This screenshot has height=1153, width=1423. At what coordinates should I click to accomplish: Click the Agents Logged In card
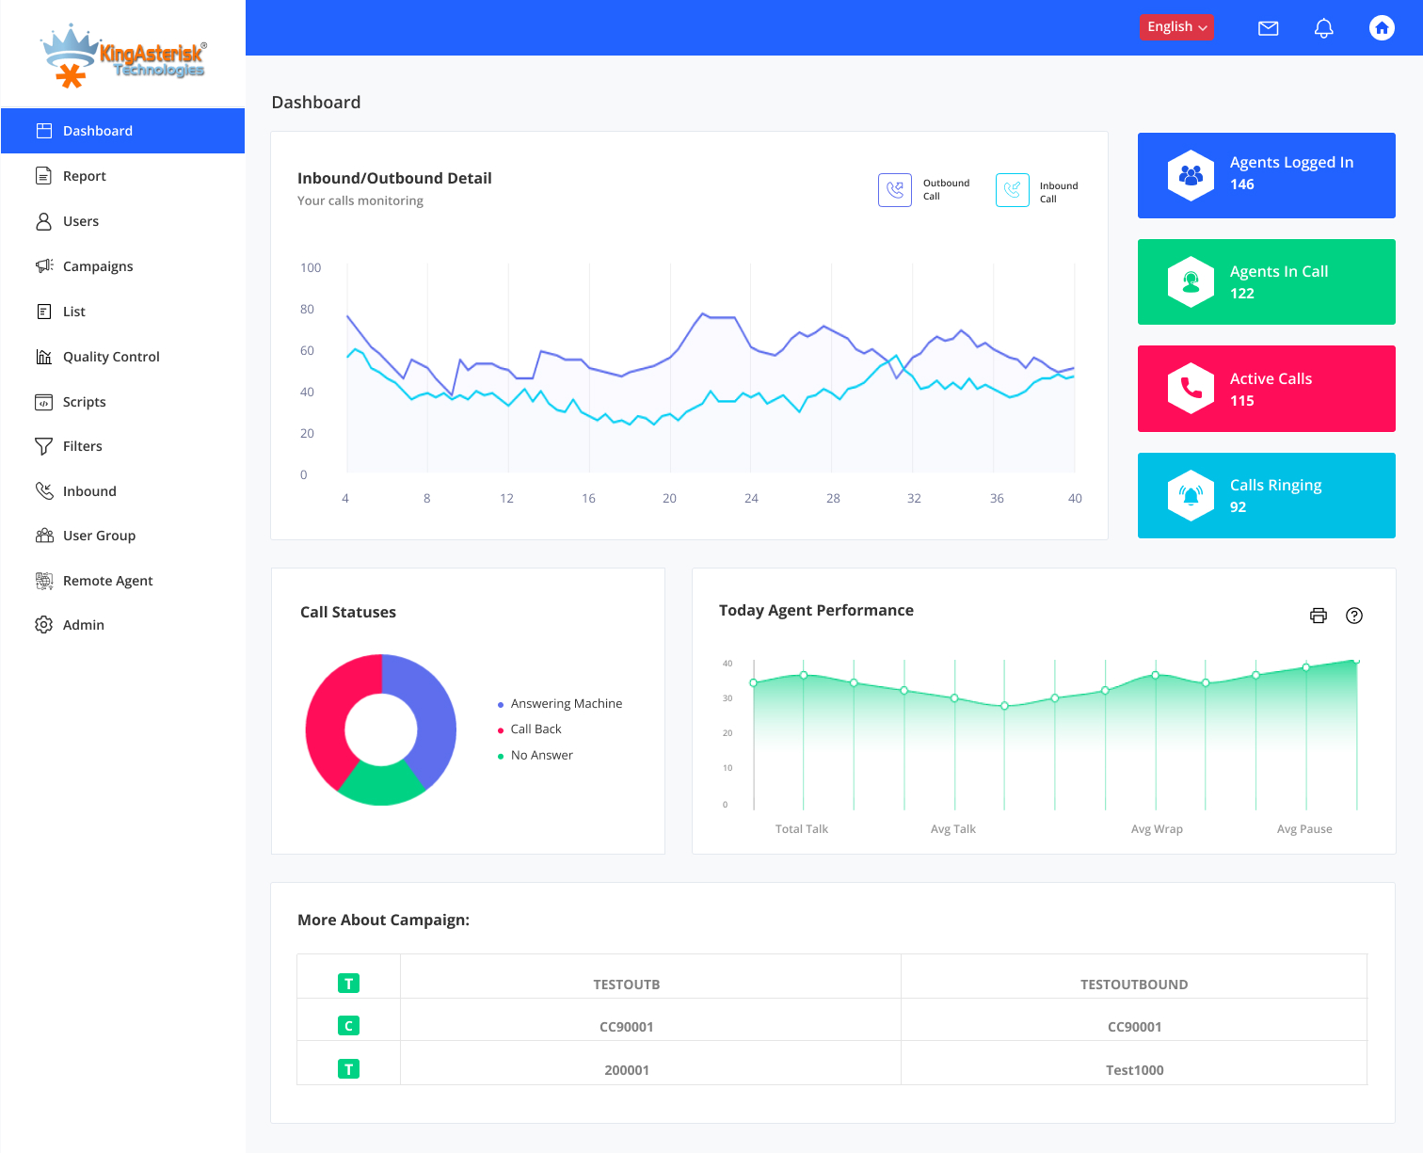click(1266, 175)
